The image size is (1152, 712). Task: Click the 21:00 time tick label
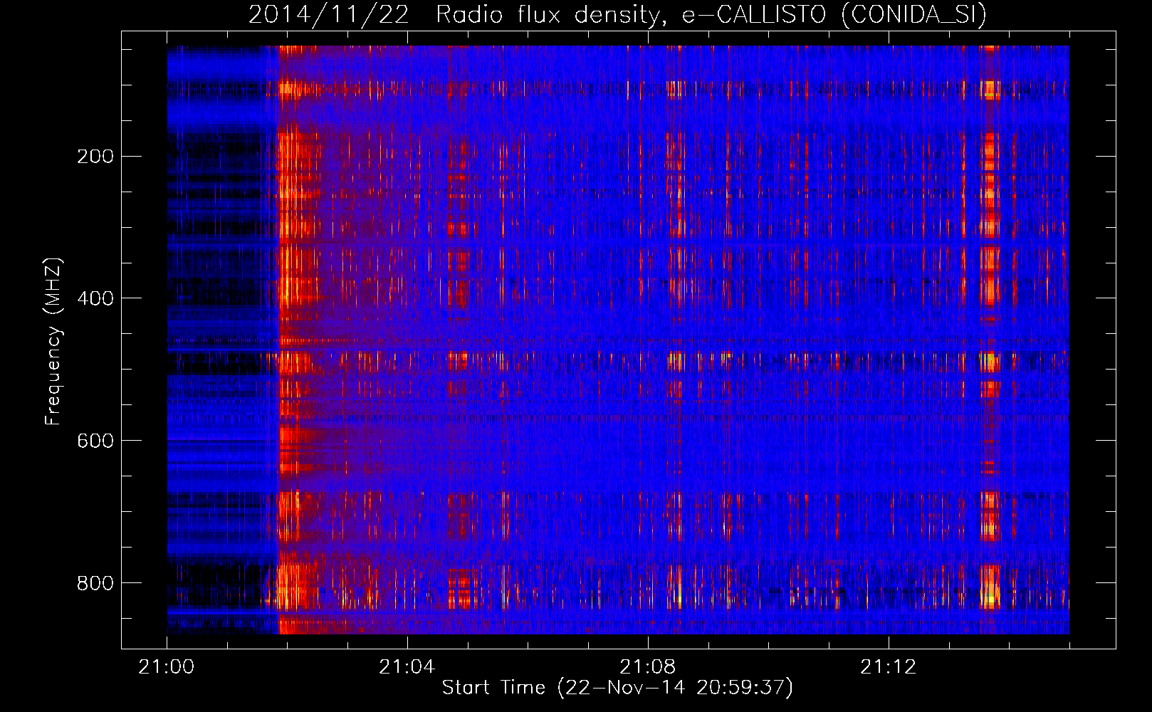coord(167,667)
